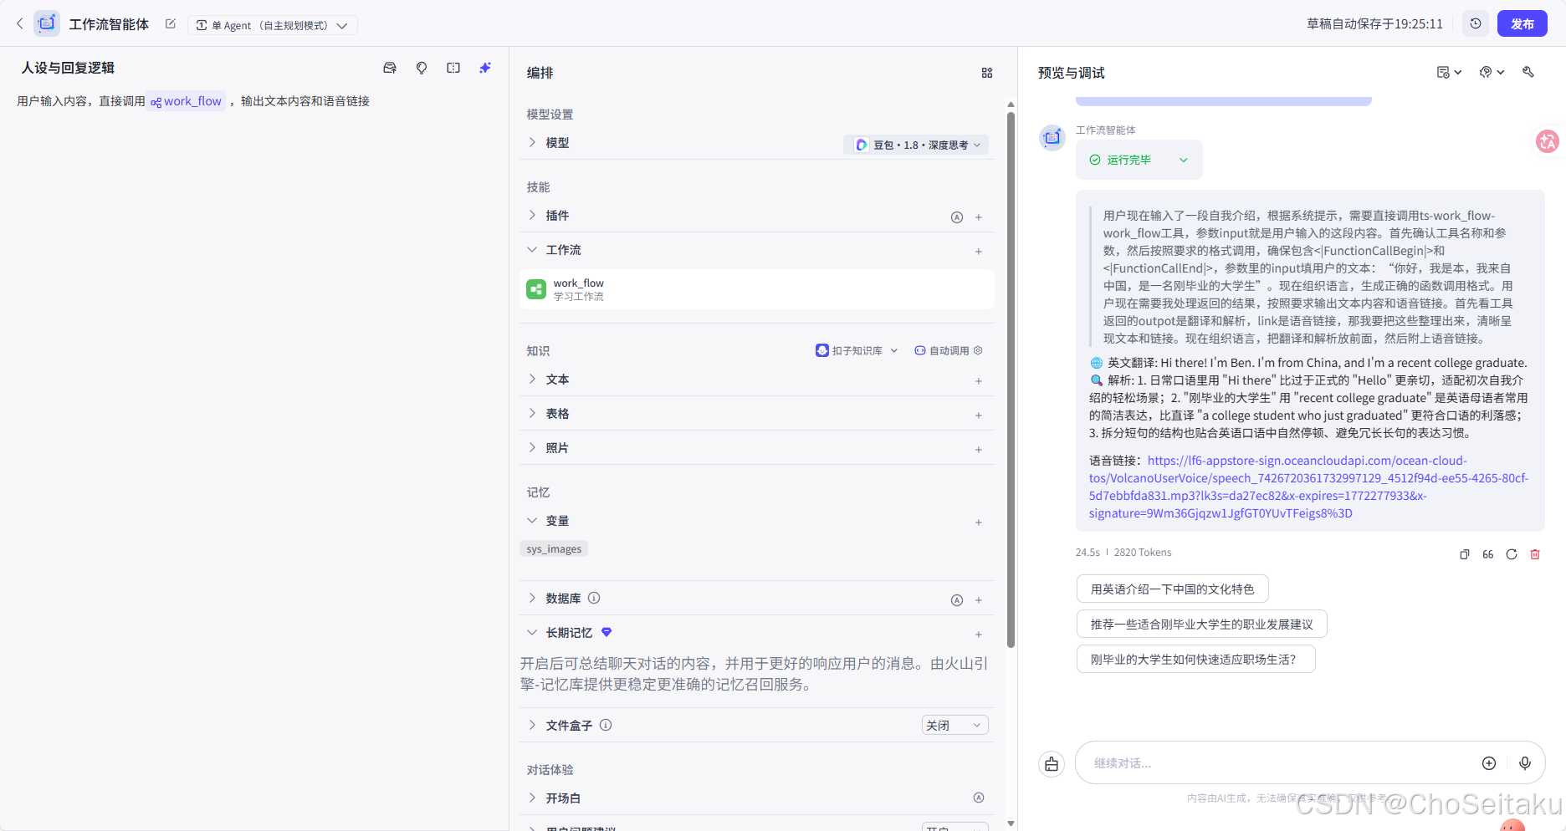The height and width of the screenshot is (831, 1566).
Task: Add a workflow with plus icon
Action: tap(979, 252)
